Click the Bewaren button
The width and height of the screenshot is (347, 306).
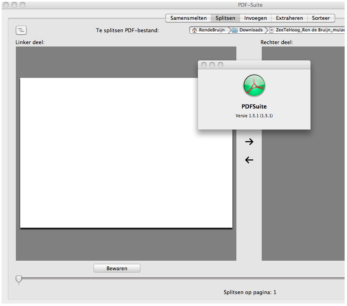pyautogui.click(x=117, y=268)
